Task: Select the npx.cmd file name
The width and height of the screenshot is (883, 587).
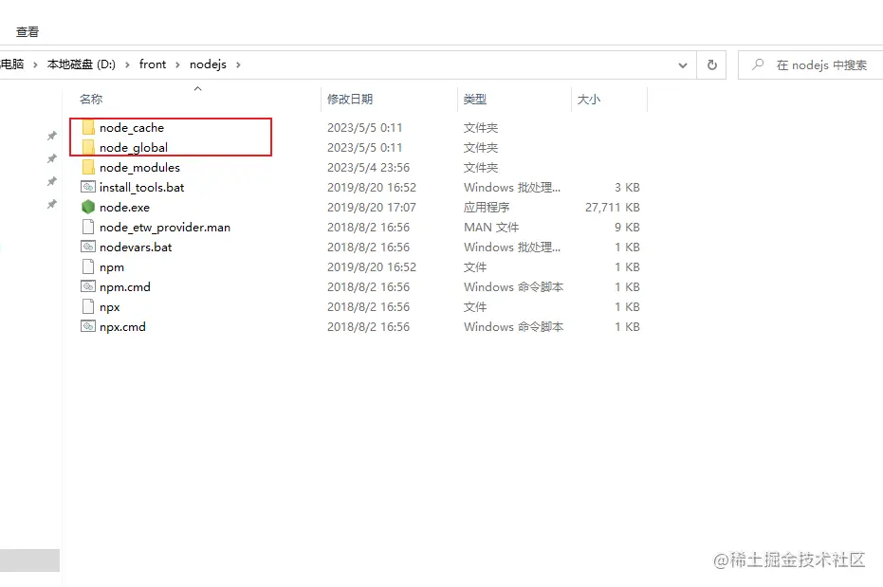Action: click(122, 327)
